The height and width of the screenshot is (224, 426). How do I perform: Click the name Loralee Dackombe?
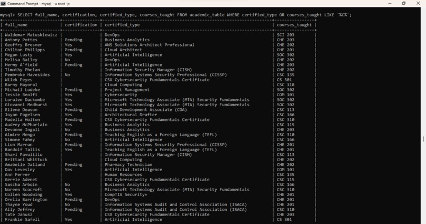[25, 100]
